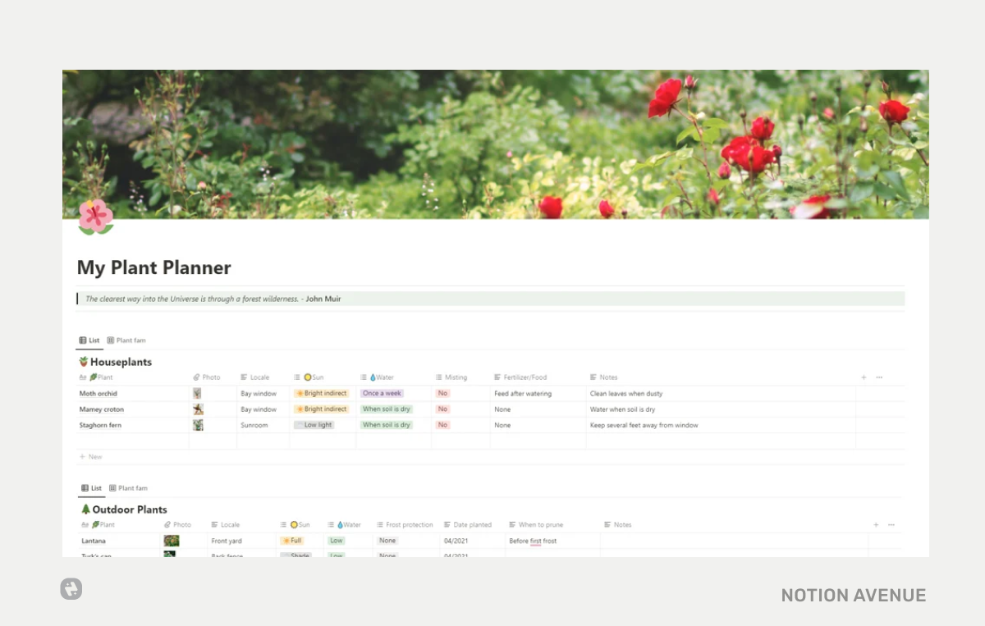
Task: Switch to the Plant fam tab
Action: (126, 340)
